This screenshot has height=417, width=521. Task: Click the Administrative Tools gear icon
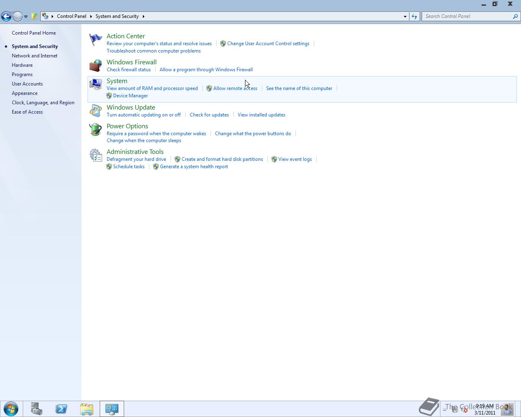pyautogui.click(x=96, y=155)
